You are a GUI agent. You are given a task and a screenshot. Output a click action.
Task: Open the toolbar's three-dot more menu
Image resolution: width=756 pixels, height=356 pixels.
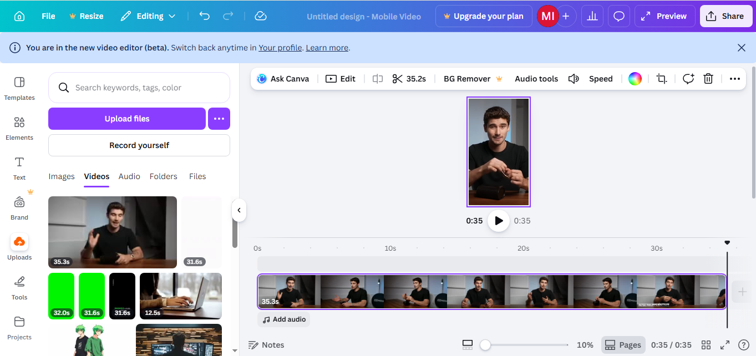coord(734,79)
